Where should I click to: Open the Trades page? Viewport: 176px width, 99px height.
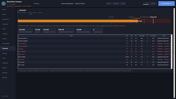(8, 39)
